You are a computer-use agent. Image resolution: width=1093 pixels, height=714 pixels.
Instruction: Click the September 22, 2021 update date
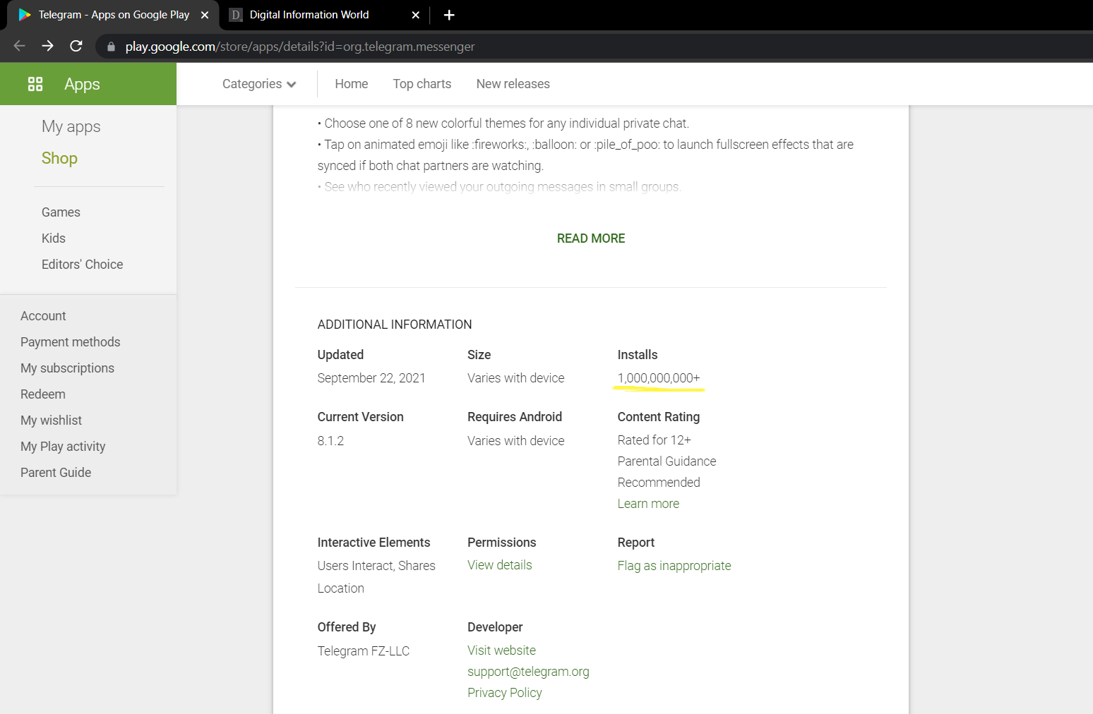point(371,378)
